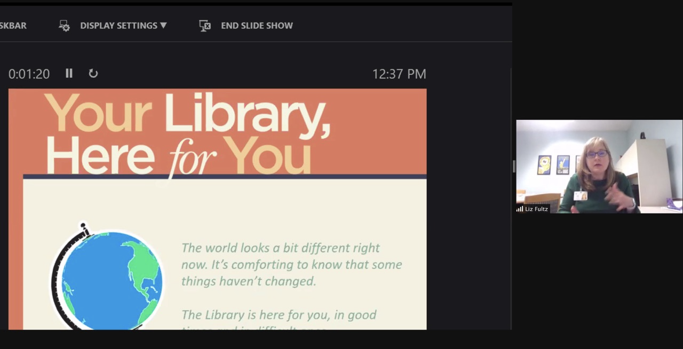Click the Display Settings monitor icon
683x349 pixels.
tap(64, 26)
